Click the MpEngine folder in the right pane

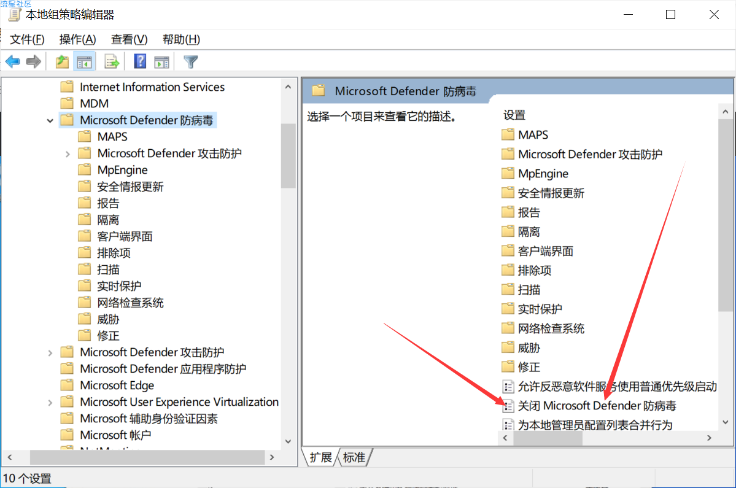543,174
